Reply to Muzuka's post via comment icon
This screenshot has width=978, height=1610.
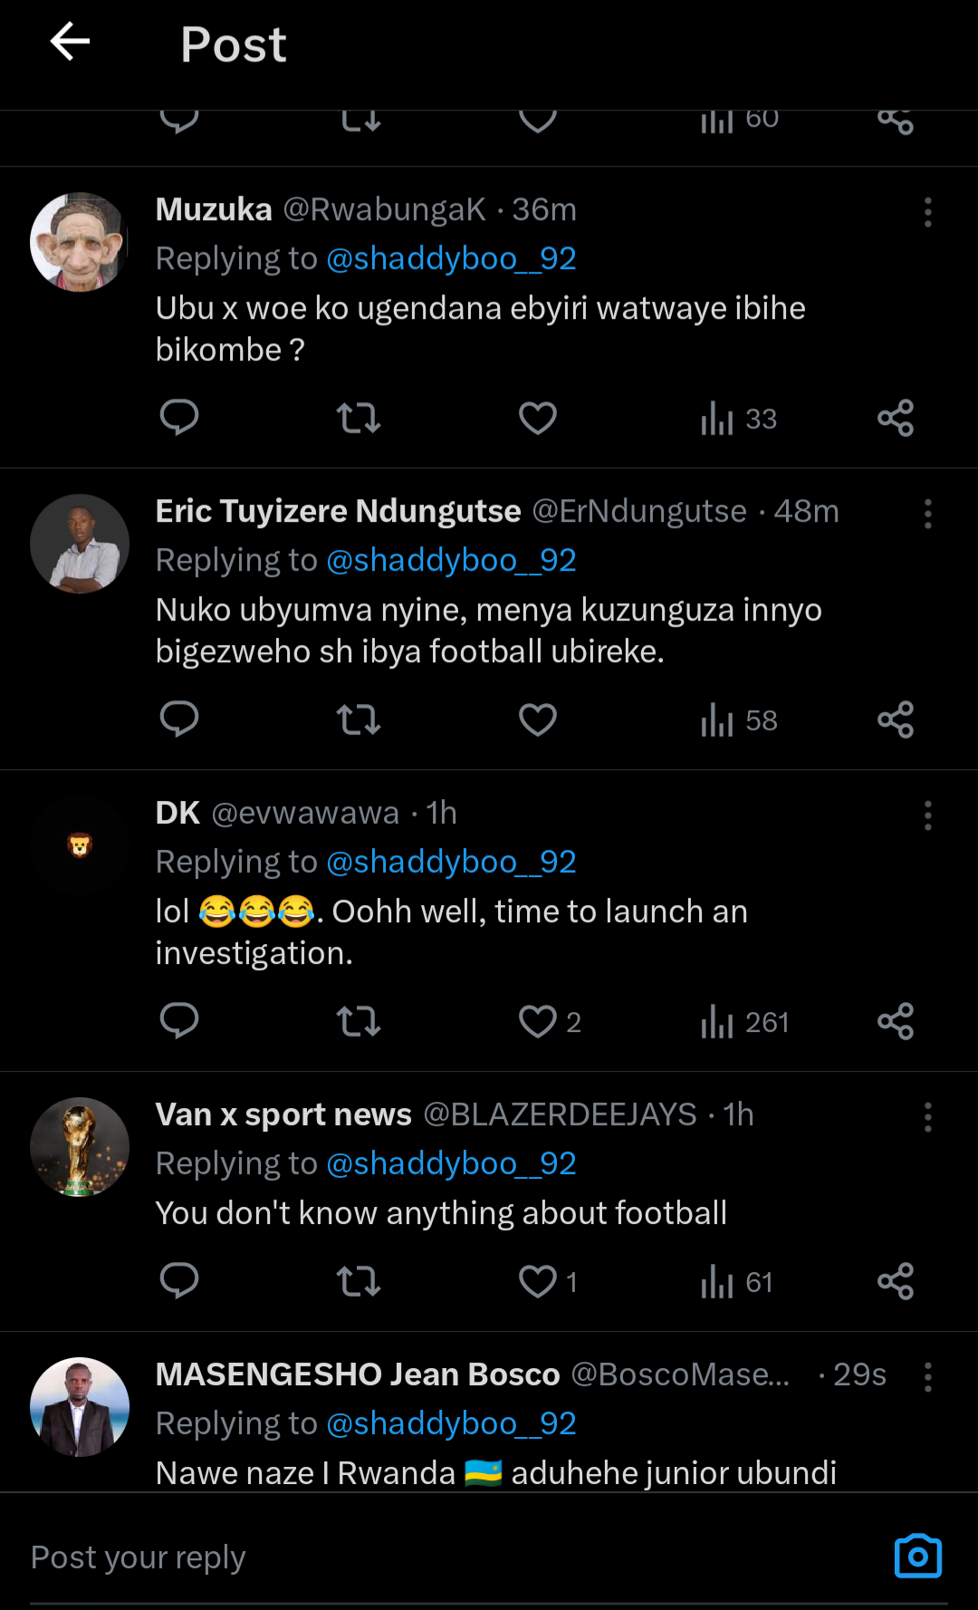pyautogui.click(x=178, y=418)
